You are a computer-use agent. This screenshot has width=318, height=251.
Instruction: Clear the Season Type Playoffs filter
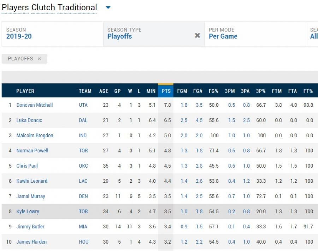(198, 35)
